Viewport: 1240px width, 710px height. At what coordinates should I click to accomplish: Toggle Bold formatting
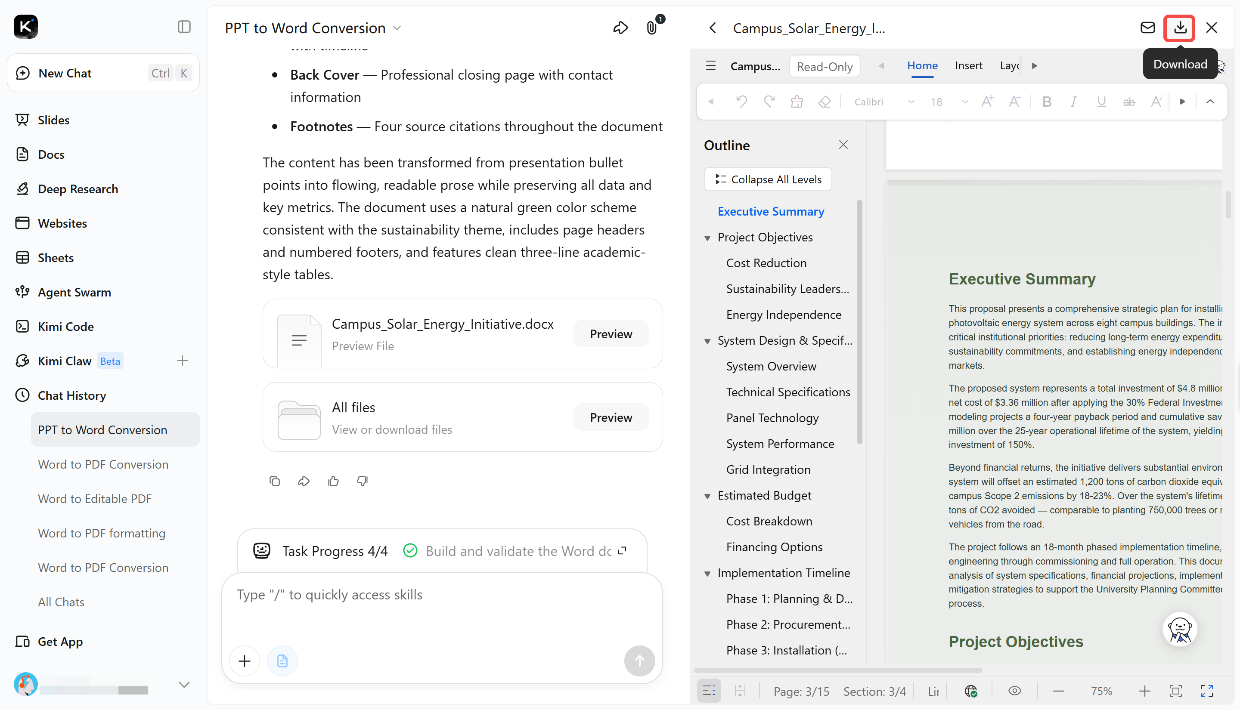[x=1046, y=102]
